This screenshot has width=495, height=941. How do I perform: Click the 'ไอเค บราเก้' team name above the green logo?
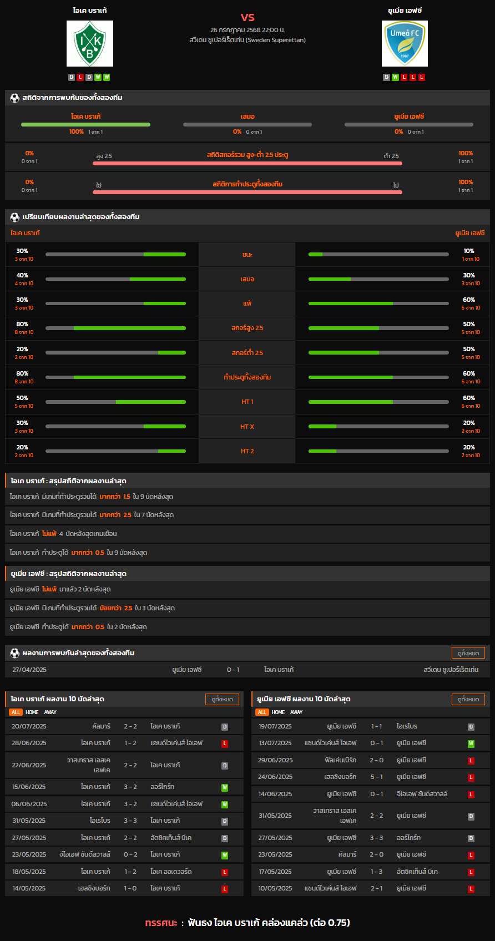coord(90,11)
